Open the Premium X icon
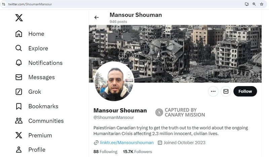 (x=19, y=135)
